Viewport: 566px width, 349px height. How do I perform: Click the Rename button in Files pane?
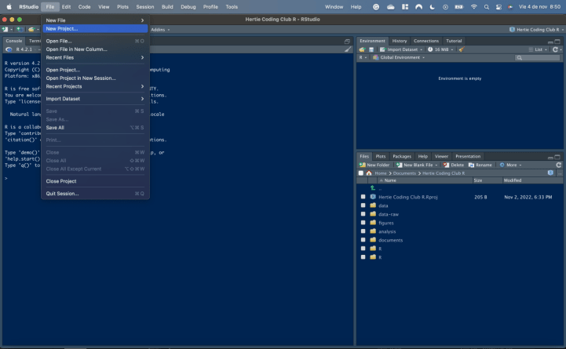[480, 165]
